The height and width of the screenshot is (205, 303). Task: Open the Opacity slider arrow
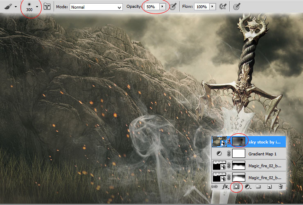[162, 7]
